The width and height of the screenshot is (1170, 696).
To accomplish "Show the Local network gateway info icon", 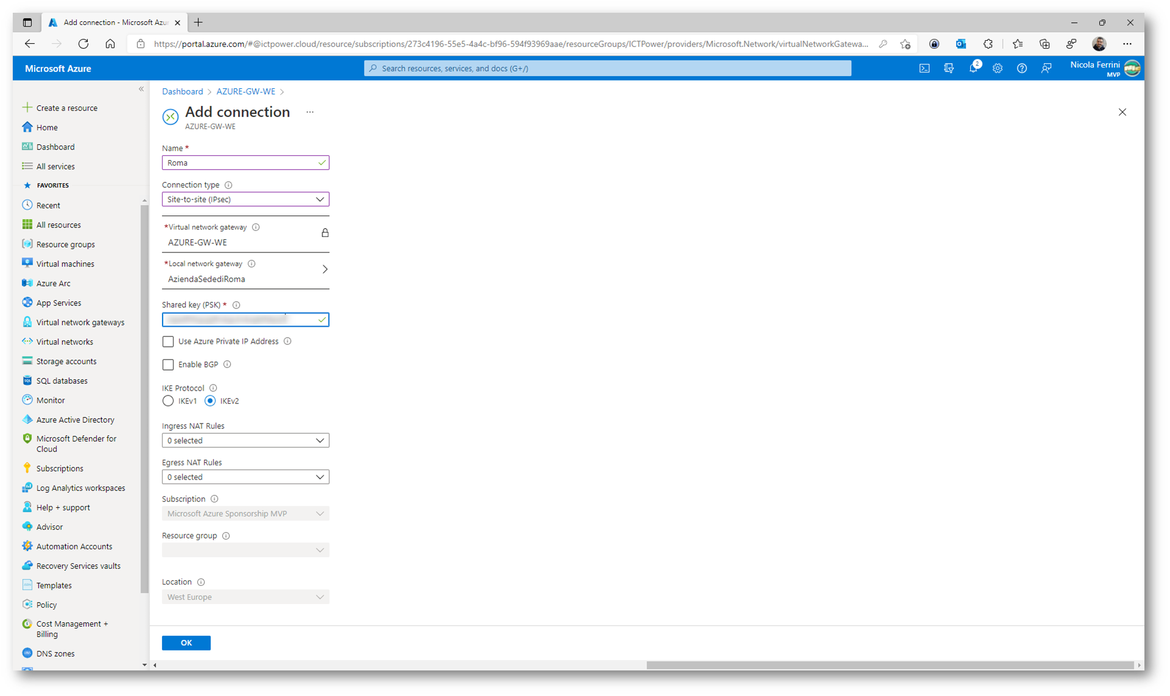I will 251,263.
